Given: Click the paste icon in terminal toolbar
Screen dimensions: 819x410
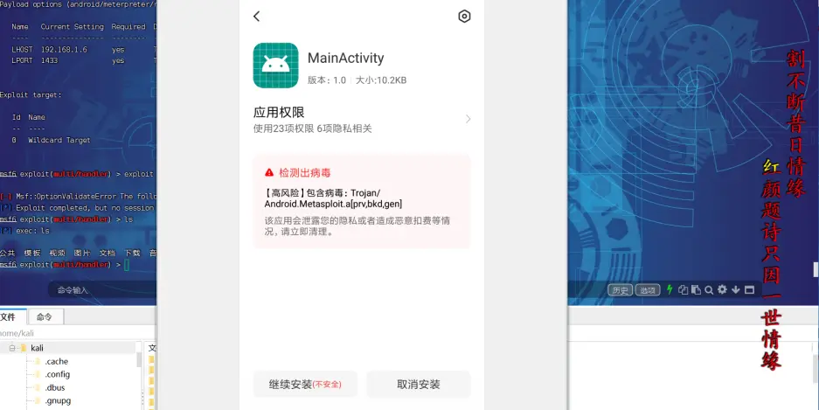Looking at the screenshot, I should 696,290.
